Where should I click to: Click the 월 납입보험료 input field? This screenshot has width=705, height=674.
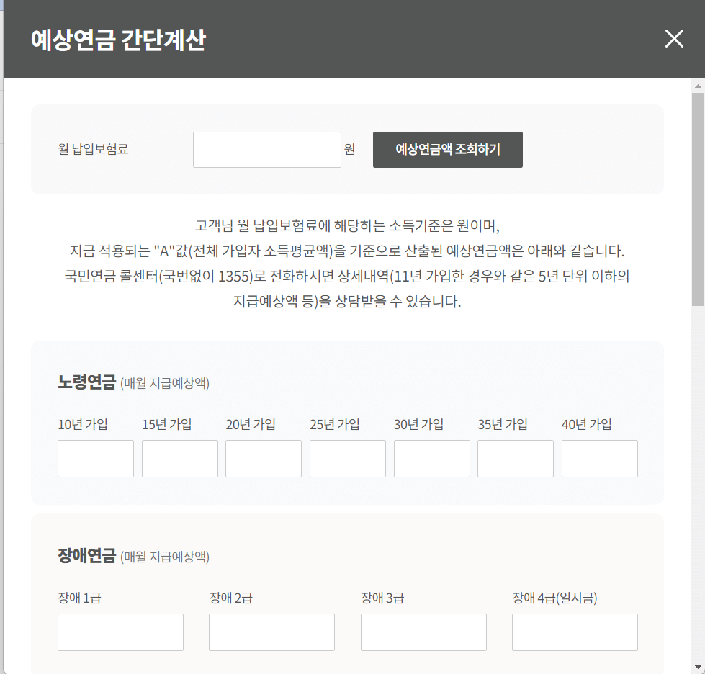tap(267, 150)
